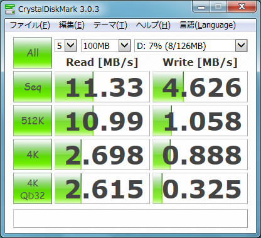Open the 編集(E) menu
Image resolution: width=261 pixels, height=238 pixels.
pos(72,25)
